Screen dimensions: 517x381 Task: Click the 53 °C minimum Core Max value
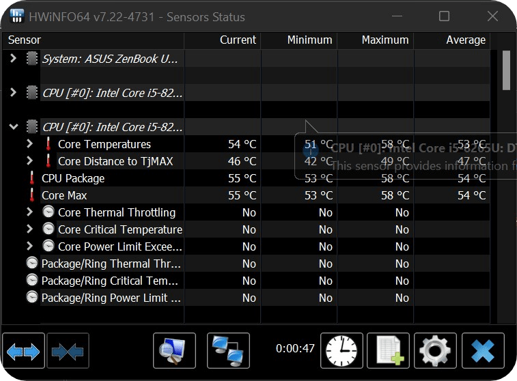[318, 196]
